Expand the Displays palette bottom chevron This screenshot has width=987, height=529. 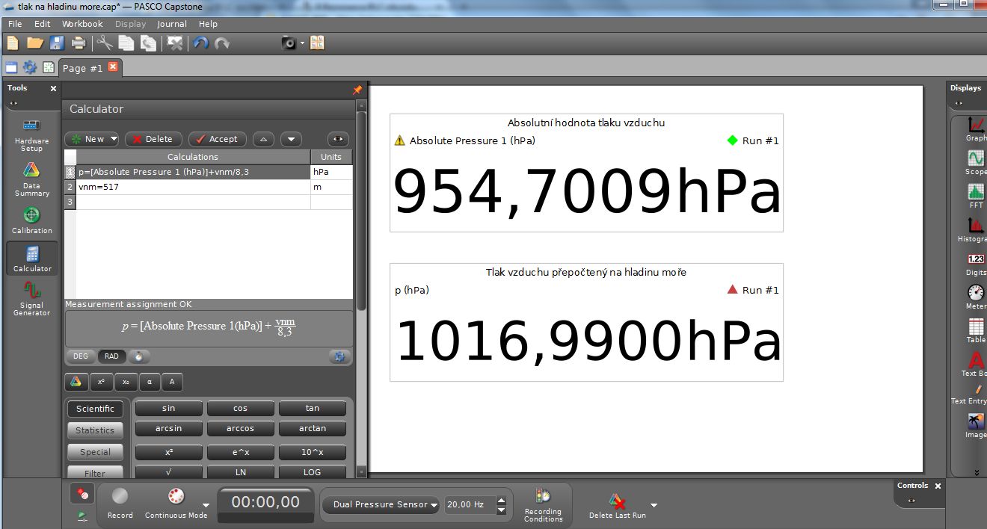coord(976,471)
